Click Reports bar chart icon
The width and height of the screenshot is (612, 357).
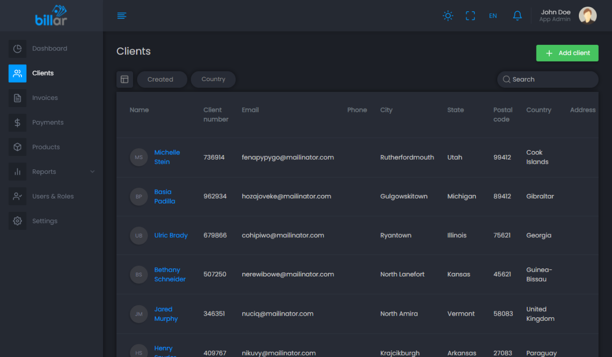17,172
